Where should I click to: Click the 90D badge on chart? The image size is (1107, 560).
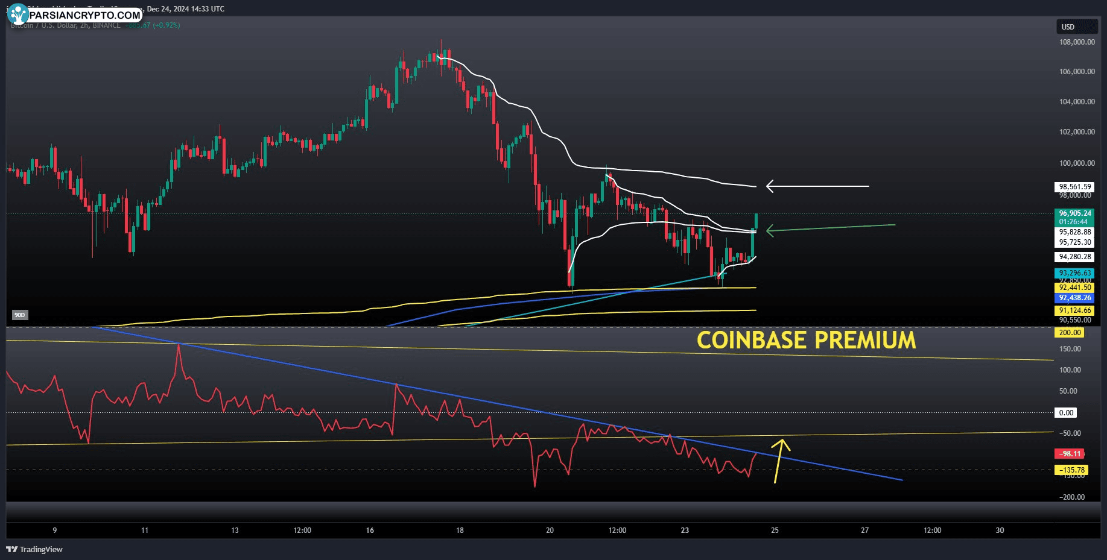[20, 315]
